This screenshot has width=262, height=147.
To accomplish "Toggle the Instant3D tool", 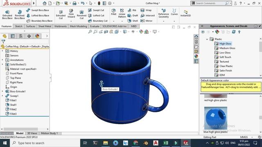I will 185,13.
